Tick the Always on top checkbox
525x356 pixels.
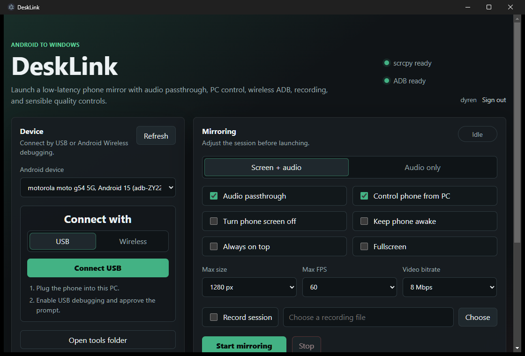(x=214, y=246)
